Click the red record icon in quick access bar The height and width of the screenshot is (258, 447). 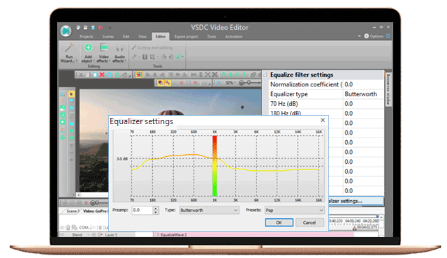pos(101,28)
